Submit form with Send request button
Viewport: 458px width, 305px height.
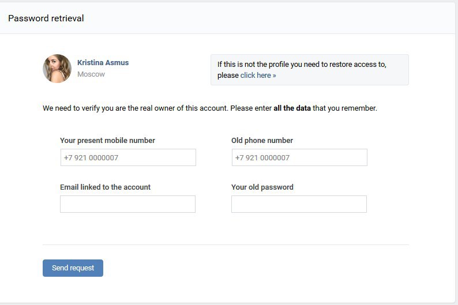(x=73, y=268)
